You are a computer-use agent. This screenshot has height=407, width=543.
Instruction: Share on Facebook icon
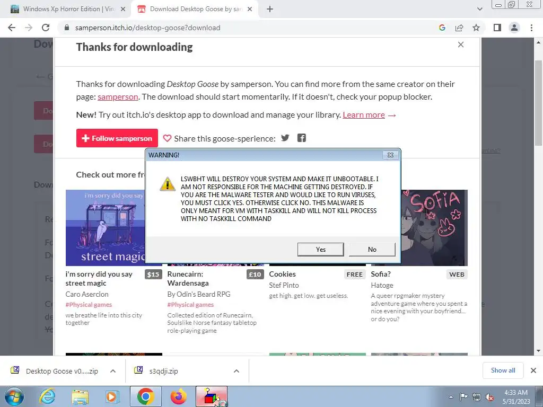302,138
